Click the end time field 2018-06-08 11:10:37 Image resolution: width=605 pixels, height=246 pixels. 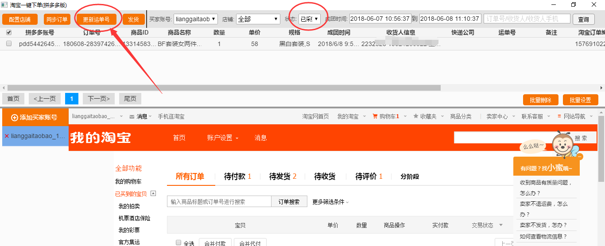pos(450,19)
